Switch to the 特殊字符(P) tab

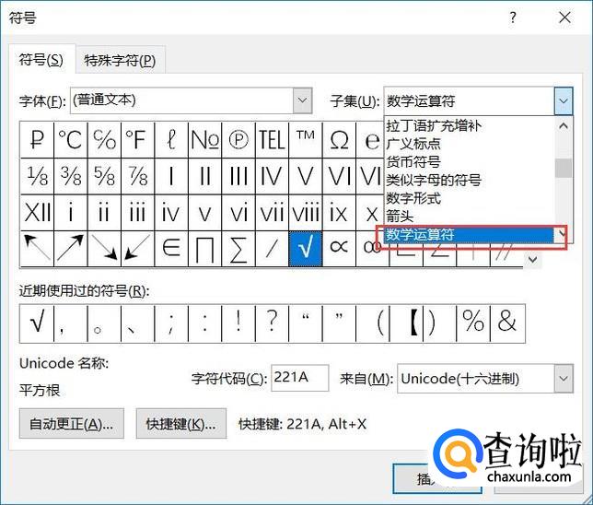click(x=120, y=61)
